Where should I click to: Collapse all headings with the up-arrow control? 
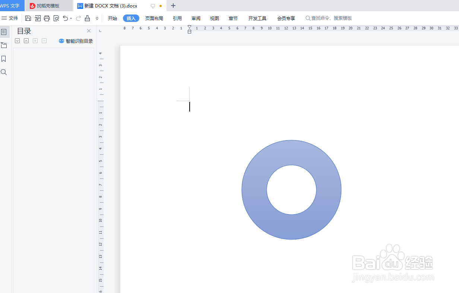(x=26, y=41)
